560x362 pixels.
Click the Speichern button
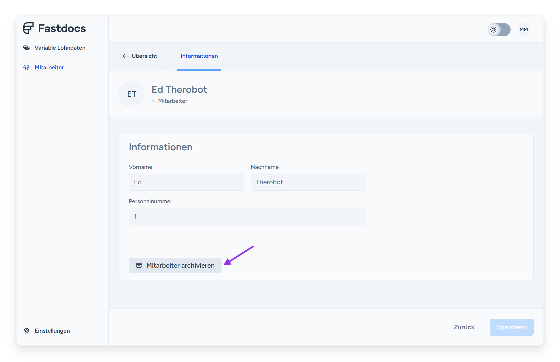tap(511, 327)
